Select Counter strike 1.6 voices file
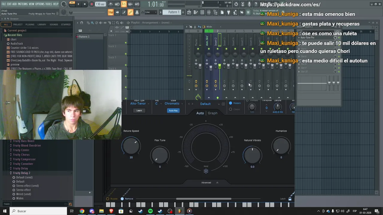Image resolution: width=383 pixels, height=215 pixels. (25, 48)
